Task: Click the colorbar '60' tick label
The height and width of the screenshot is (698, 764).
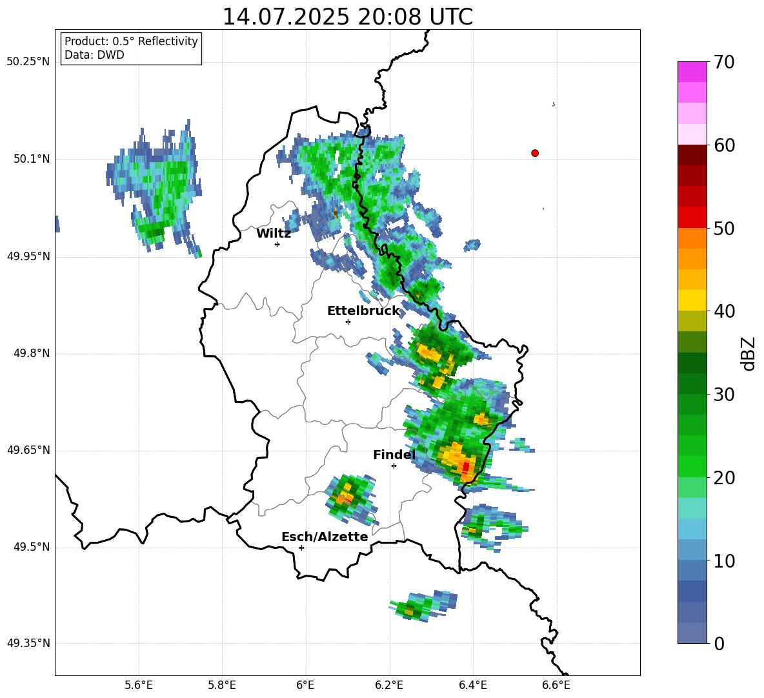Action: point(724,145)
